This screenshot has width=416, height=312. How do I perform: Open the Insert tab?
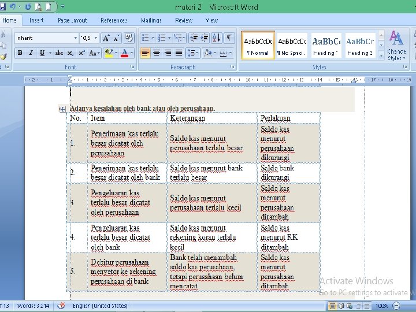coord(36,20)
